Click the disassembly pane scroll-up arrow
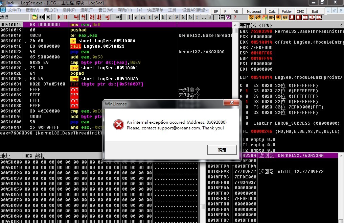Image resolution: width=344 pixels, height=223 pixels. 235,25
